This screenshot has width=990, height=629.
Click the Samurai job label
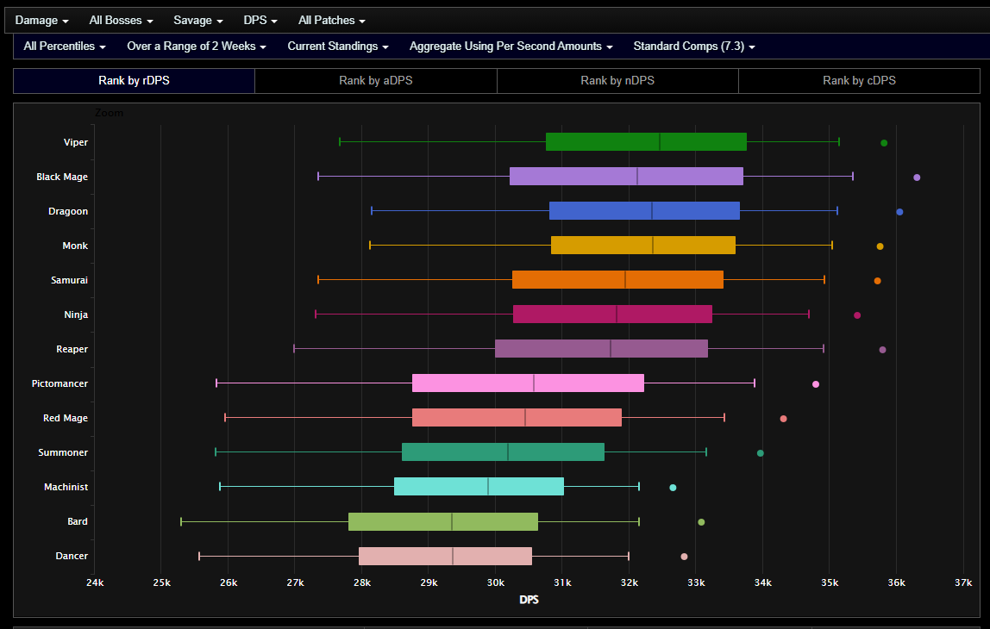(x=68, y=280)
